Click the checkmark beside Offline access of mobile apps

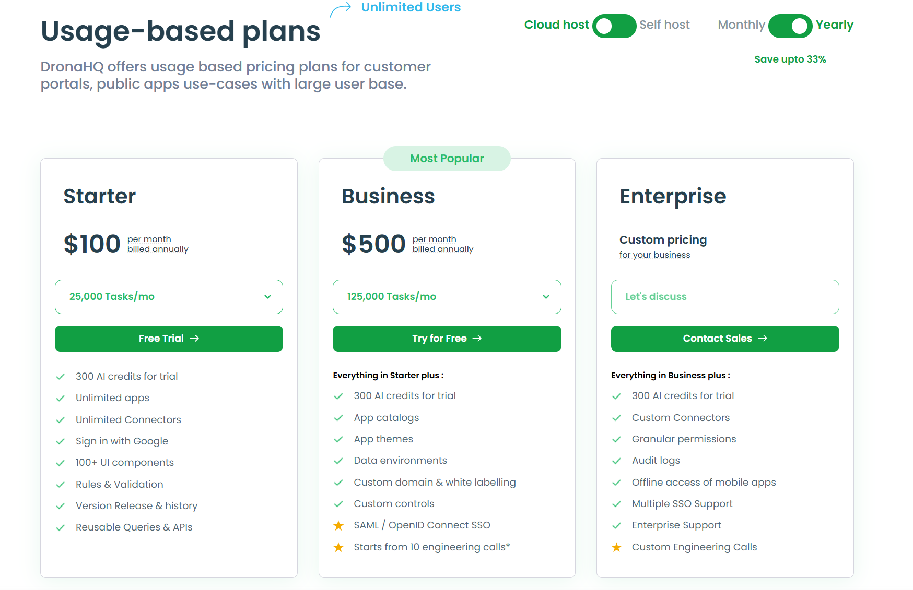coord(617,483)
